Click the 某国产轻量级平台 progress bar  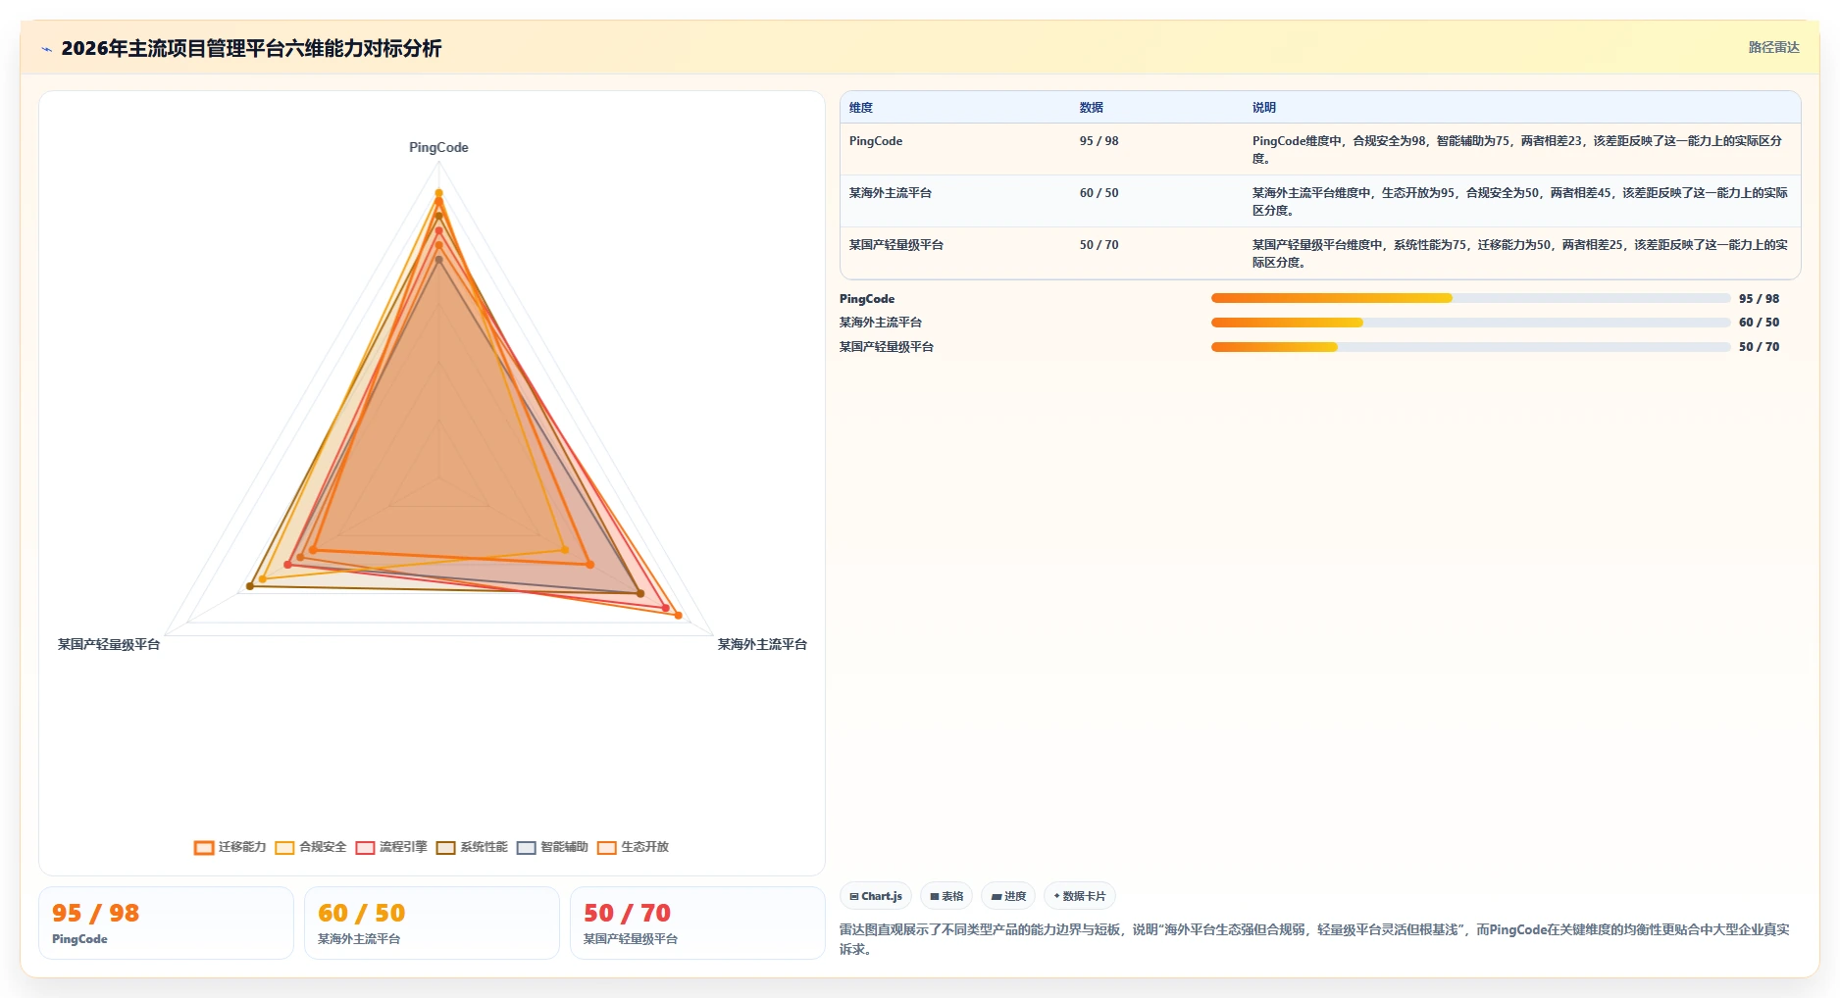[1470, 347]
